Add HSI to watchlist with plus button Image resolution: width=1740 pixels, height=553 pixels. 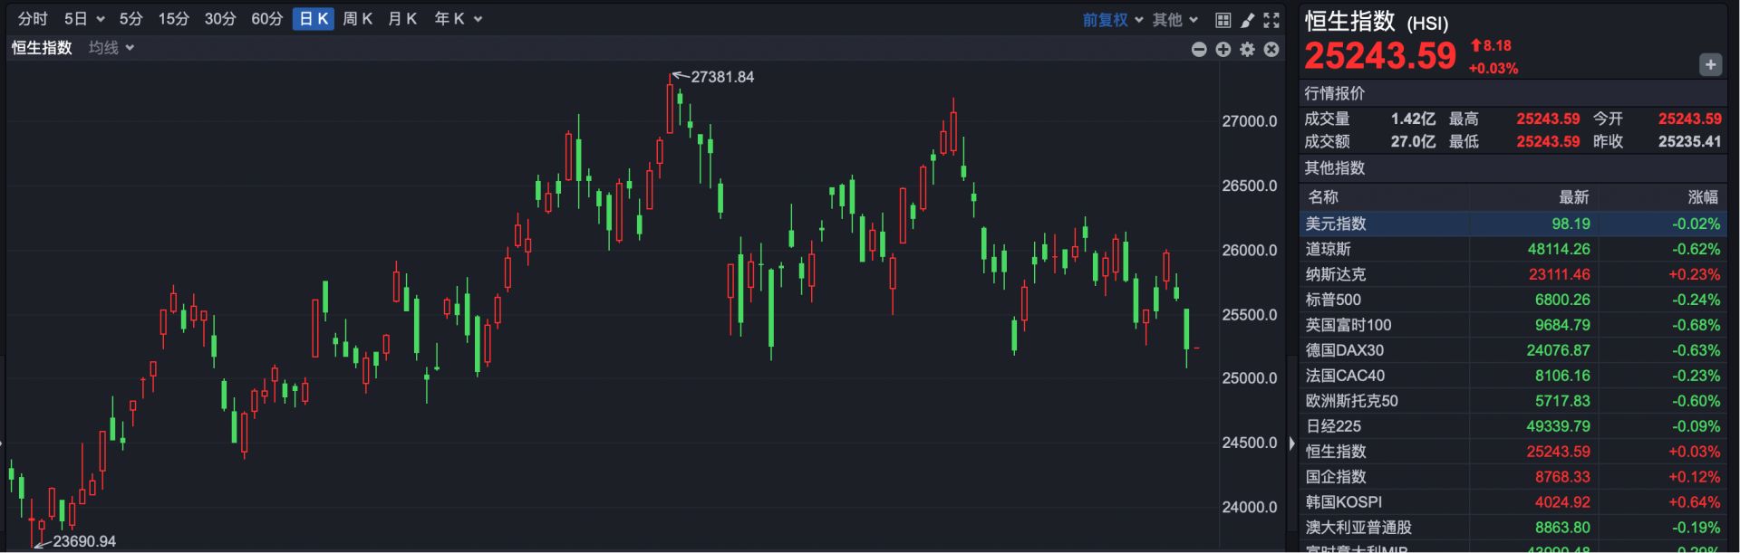click(x=1710, y=65)
